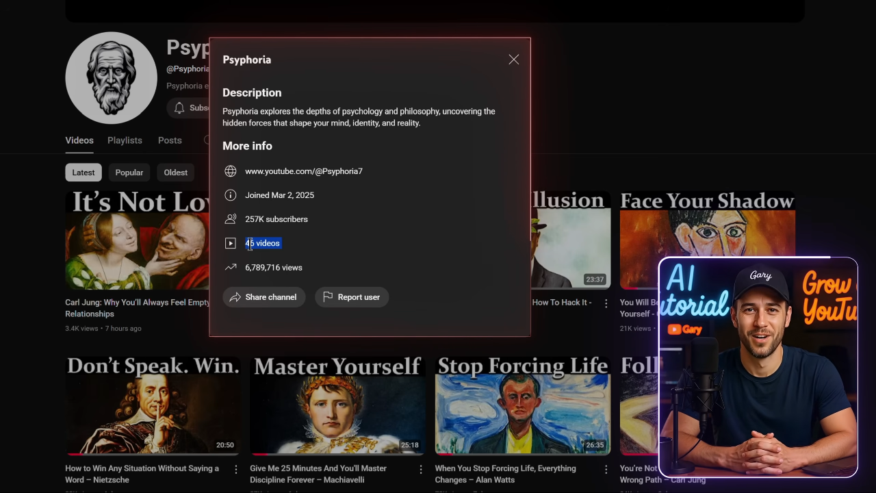Click the Subscribe bell button
Image resolution: width=876 pixels, height=493 pixels.
coord(189,108)
